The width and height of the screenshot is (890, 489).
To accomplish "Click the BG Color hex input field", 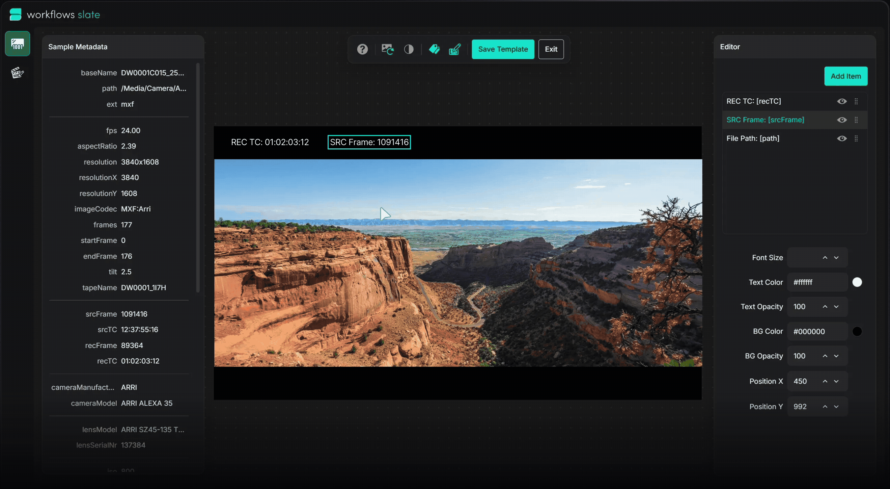I will point(817,331).
